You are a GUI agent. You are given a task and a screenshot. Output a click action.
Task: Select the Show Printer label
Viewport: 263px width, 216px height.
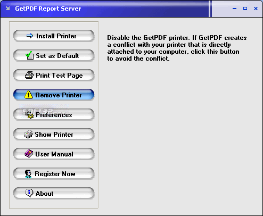(54, 135)
